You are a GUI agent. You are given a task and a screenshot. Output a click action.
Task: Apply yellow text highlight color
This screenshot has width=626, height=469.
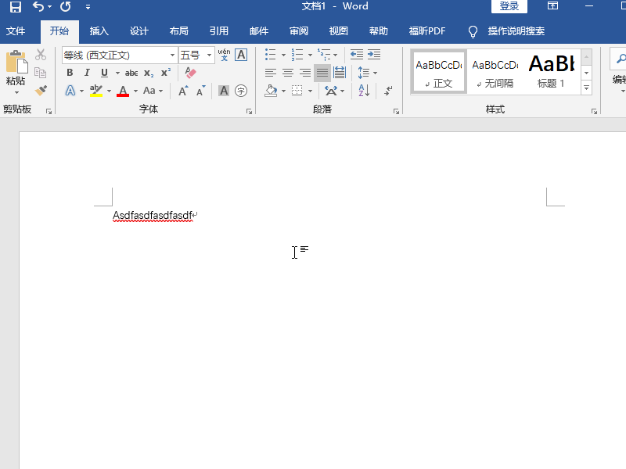point(96,91)
